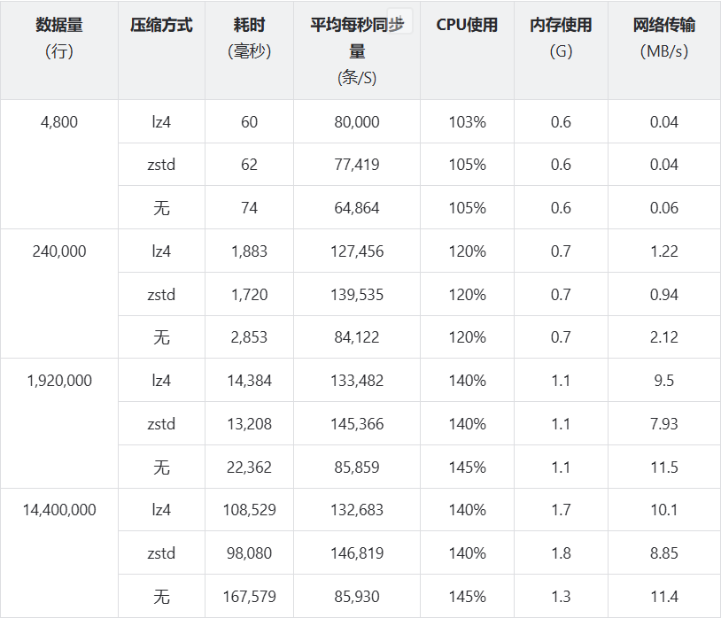Select the 网络传输 (MB/s) header
Screen dimensions: 721x618
[x=663, y=38]
